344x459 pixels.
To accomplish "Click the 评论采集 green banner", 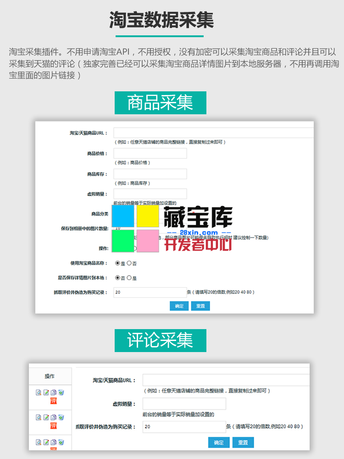I will click(160, 341).
